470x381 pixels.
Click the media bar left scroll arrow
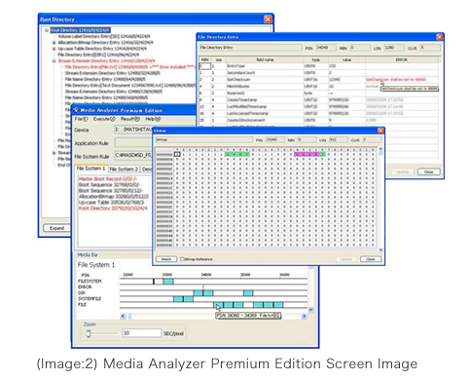pyautogui.click(x=124, y=316)
